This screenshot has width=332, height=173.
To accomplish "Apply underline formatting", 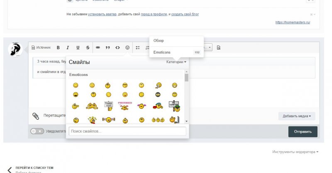I will pos(78,47).
